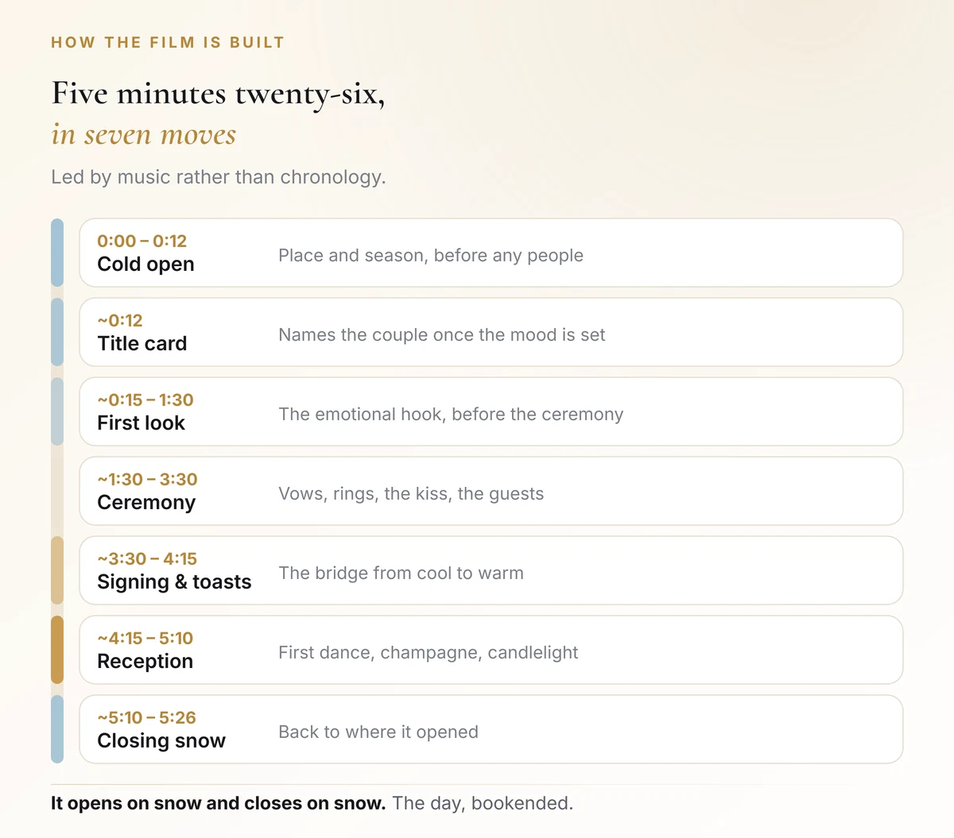954x838 pixels.
Task: Click the gold Reception timeline bar
Action: coord(57,650)
